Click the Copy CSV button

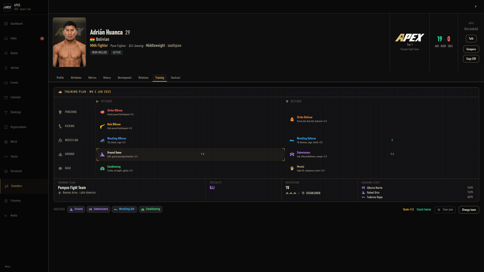click(x=471, y=59)
